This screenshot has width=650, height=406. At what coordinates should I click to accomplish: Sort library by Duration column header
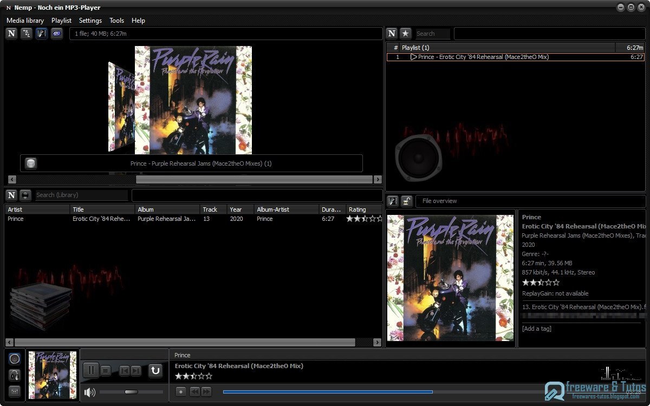pos(333,209)
